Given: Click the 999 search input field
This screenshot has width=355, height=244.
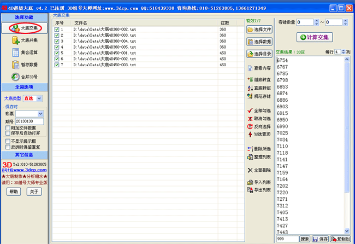Looking at the screenshot, I should point(287,239).
